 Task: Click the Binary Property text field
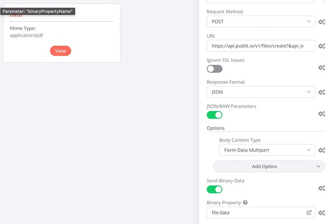[256, 212]
